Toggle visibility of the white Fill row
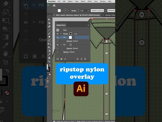This screenshot has width=162, height=122. 58,37
